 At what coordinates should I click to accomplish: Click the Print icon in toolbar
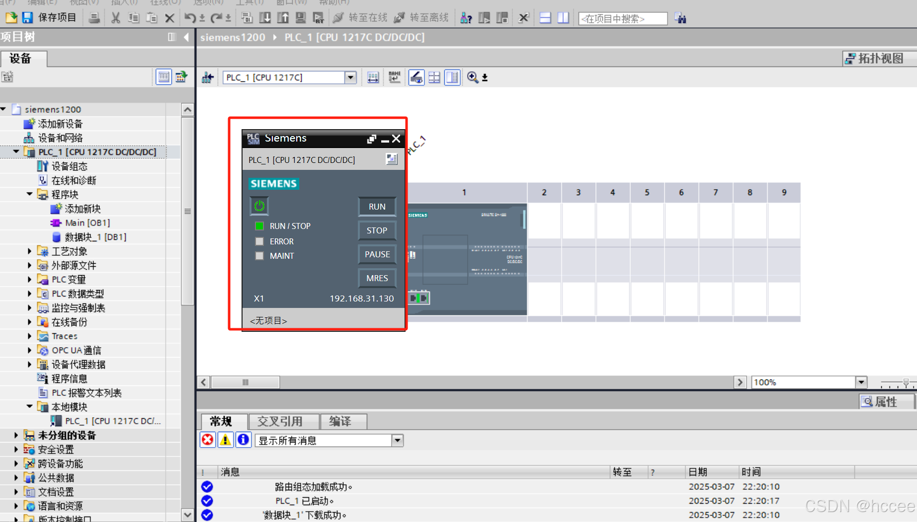94,18
